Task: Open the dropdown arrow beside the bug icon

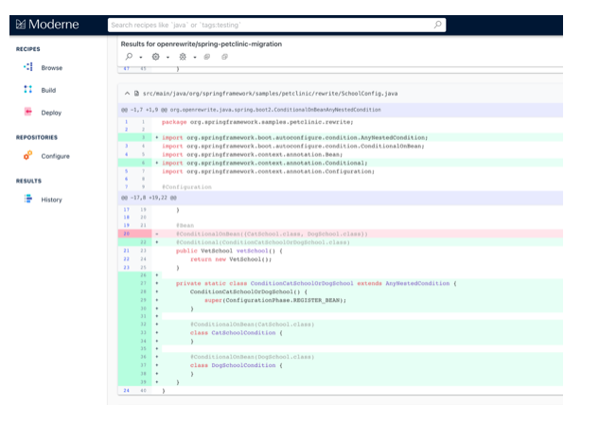Action: coord(195,58)
